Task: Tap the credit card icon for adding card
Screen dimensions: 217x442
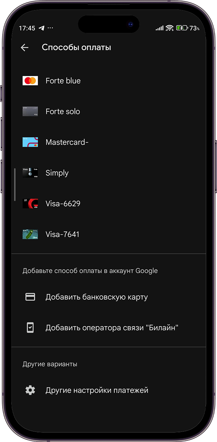Action: [x=30, y=297]
